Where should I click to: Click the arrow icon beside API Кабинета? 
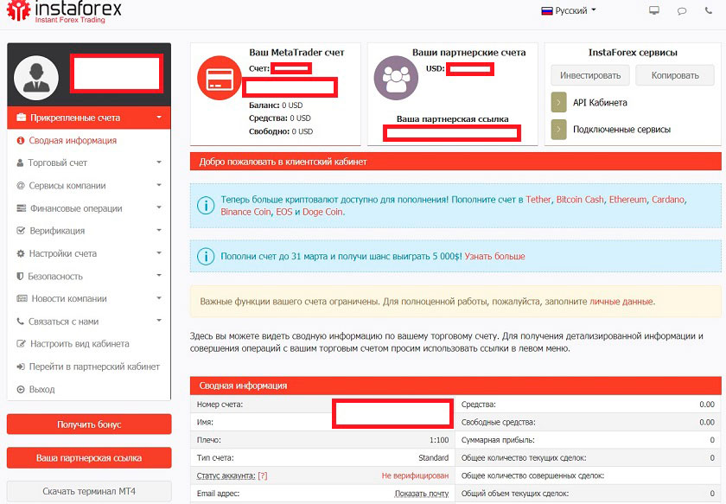(x=559, y=102)
